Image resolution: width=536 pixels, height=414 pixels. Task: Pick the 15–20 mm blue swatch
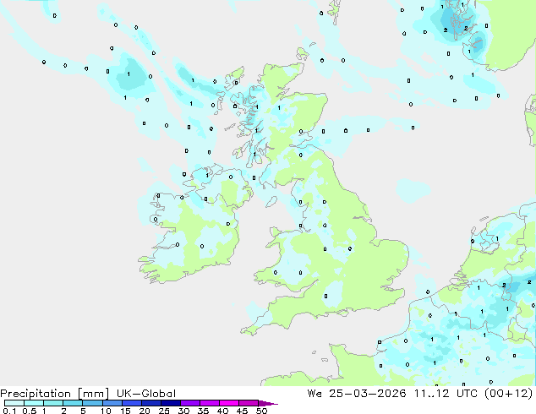[x=132, y=403]
